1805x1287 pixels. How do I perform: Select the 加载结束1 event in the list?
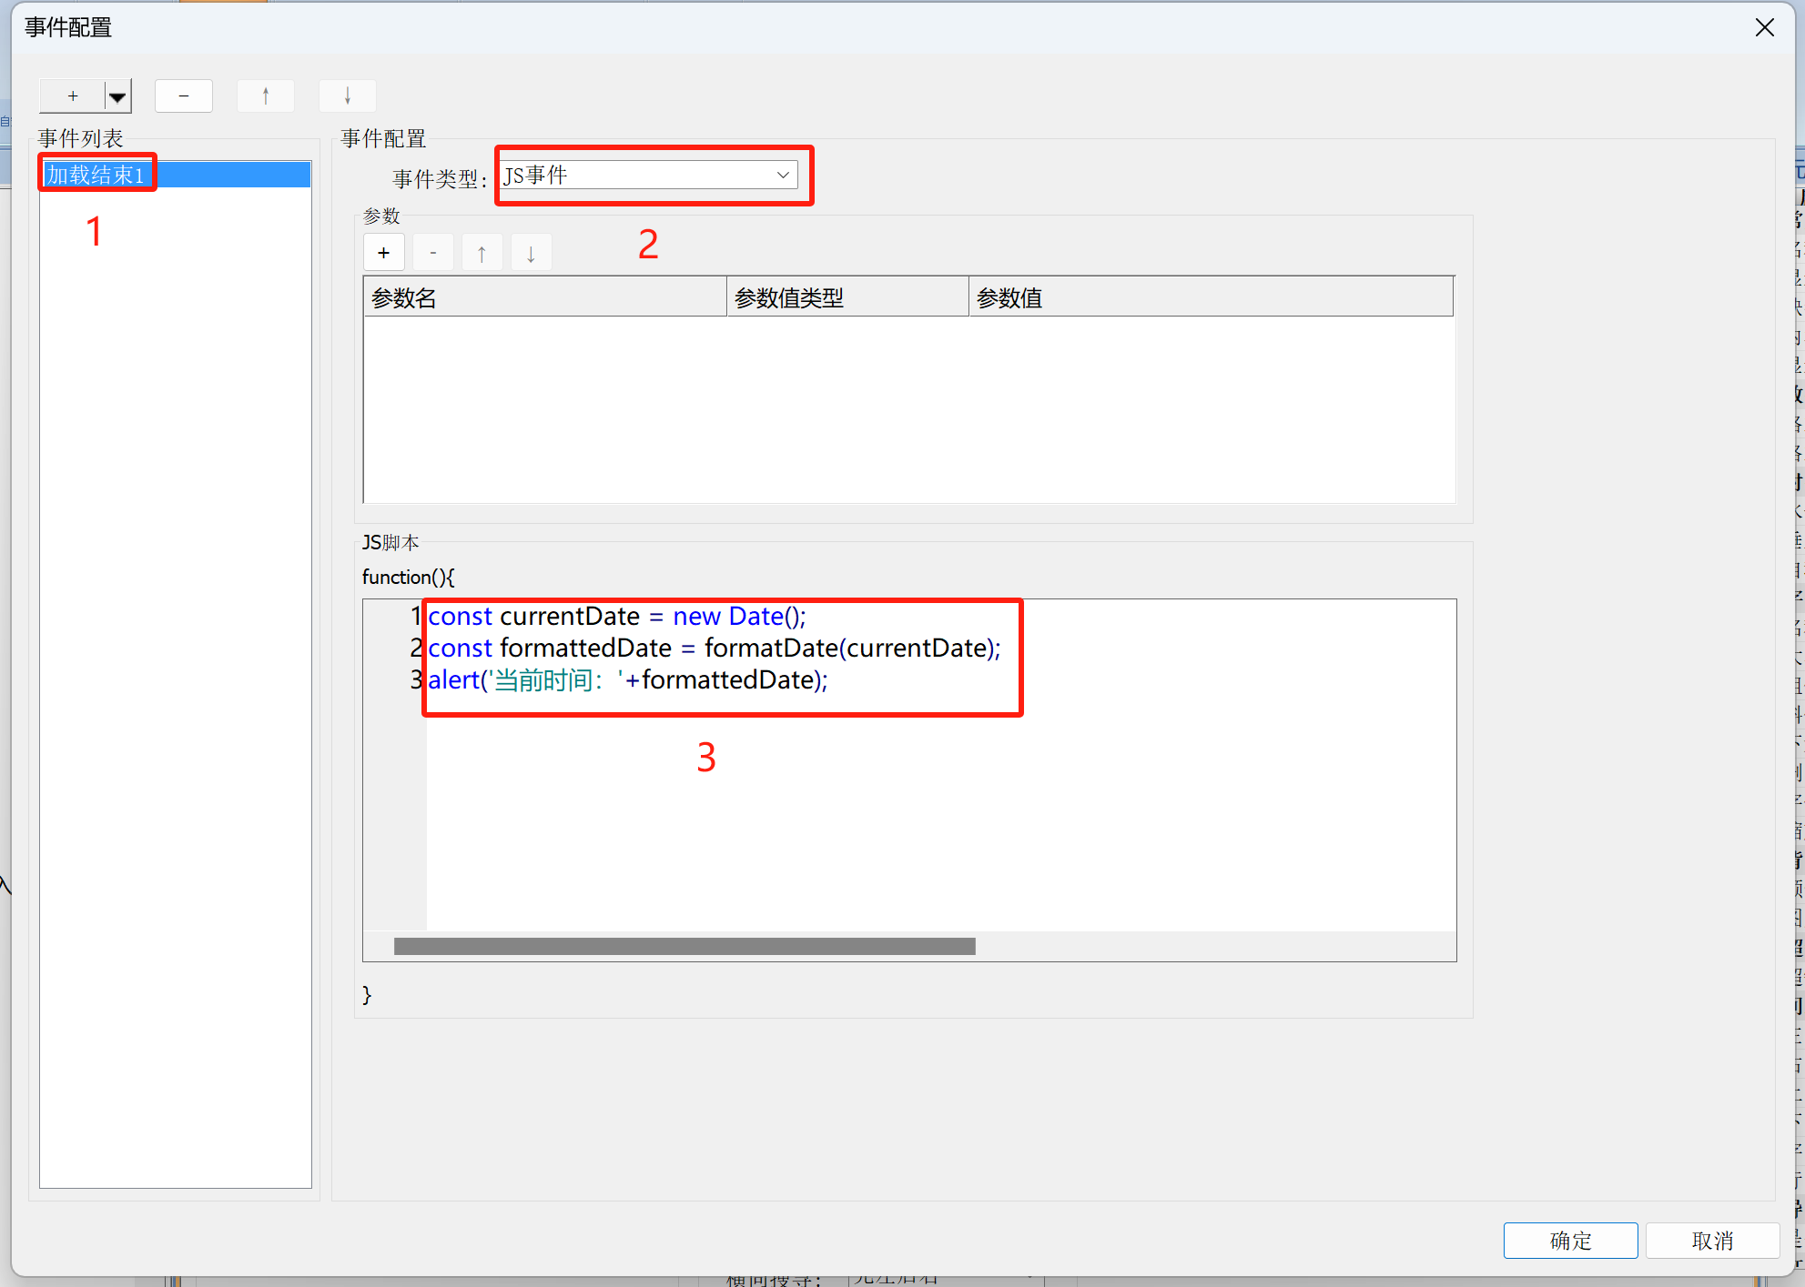click(96, 174)
